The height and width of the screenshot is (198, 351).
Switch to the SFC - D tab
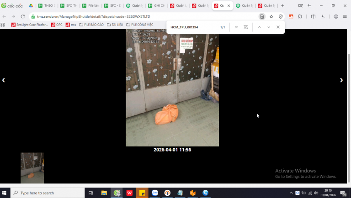coord(112,5)
